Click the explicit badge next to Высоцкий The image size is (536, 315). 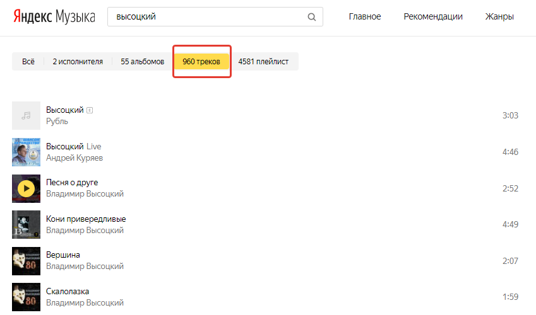pos(90,110)
